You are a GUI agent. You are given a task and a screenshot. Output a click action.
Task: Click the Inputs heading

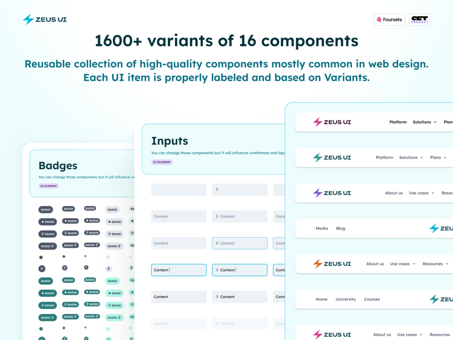point(169,141)
